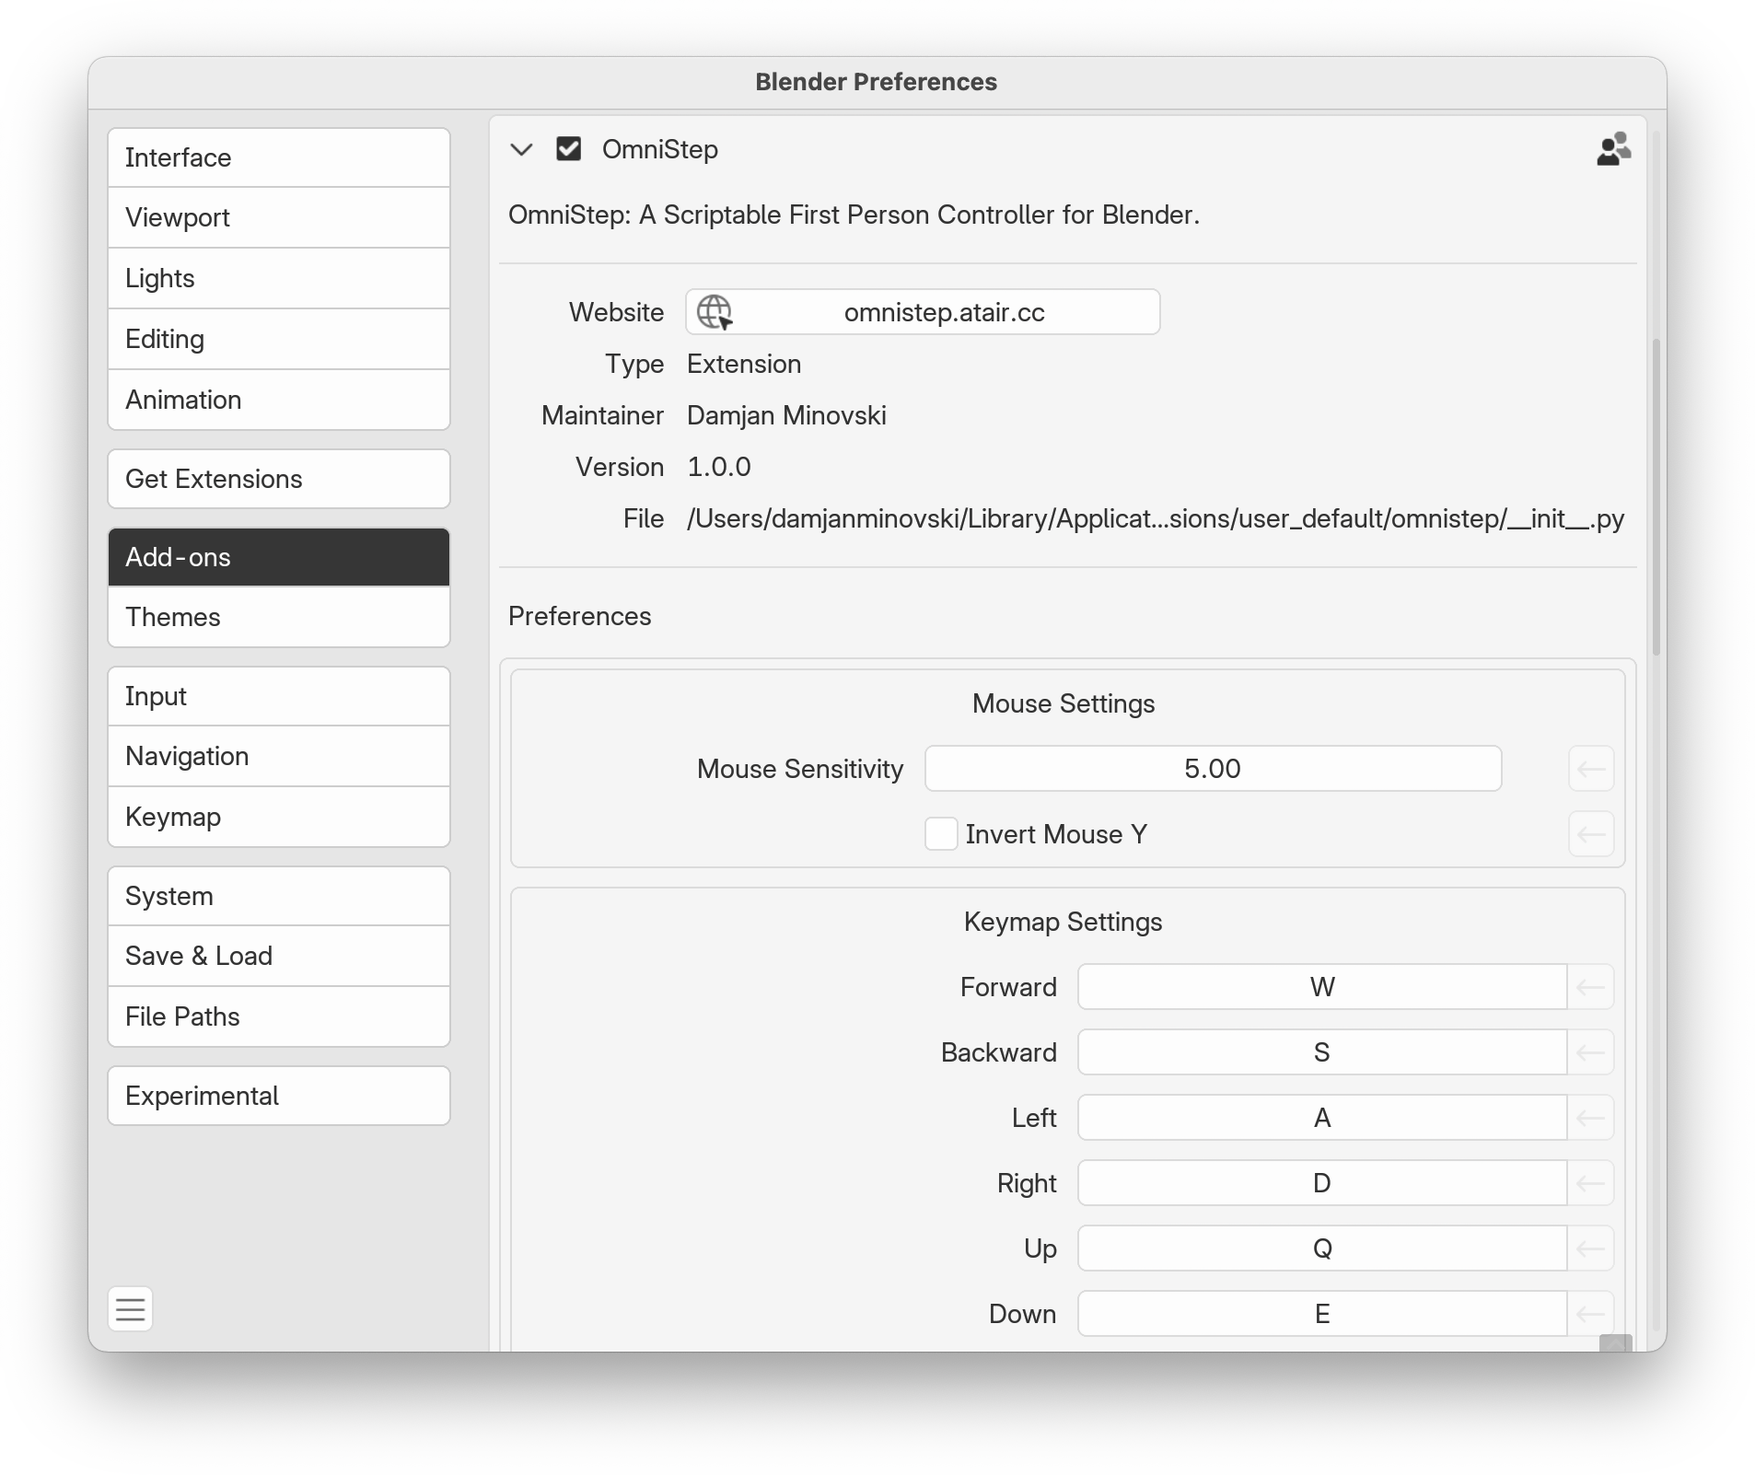Enable Invert Mouse Y checkbox
1755x1475 pixels.
(x=941, y=834)
